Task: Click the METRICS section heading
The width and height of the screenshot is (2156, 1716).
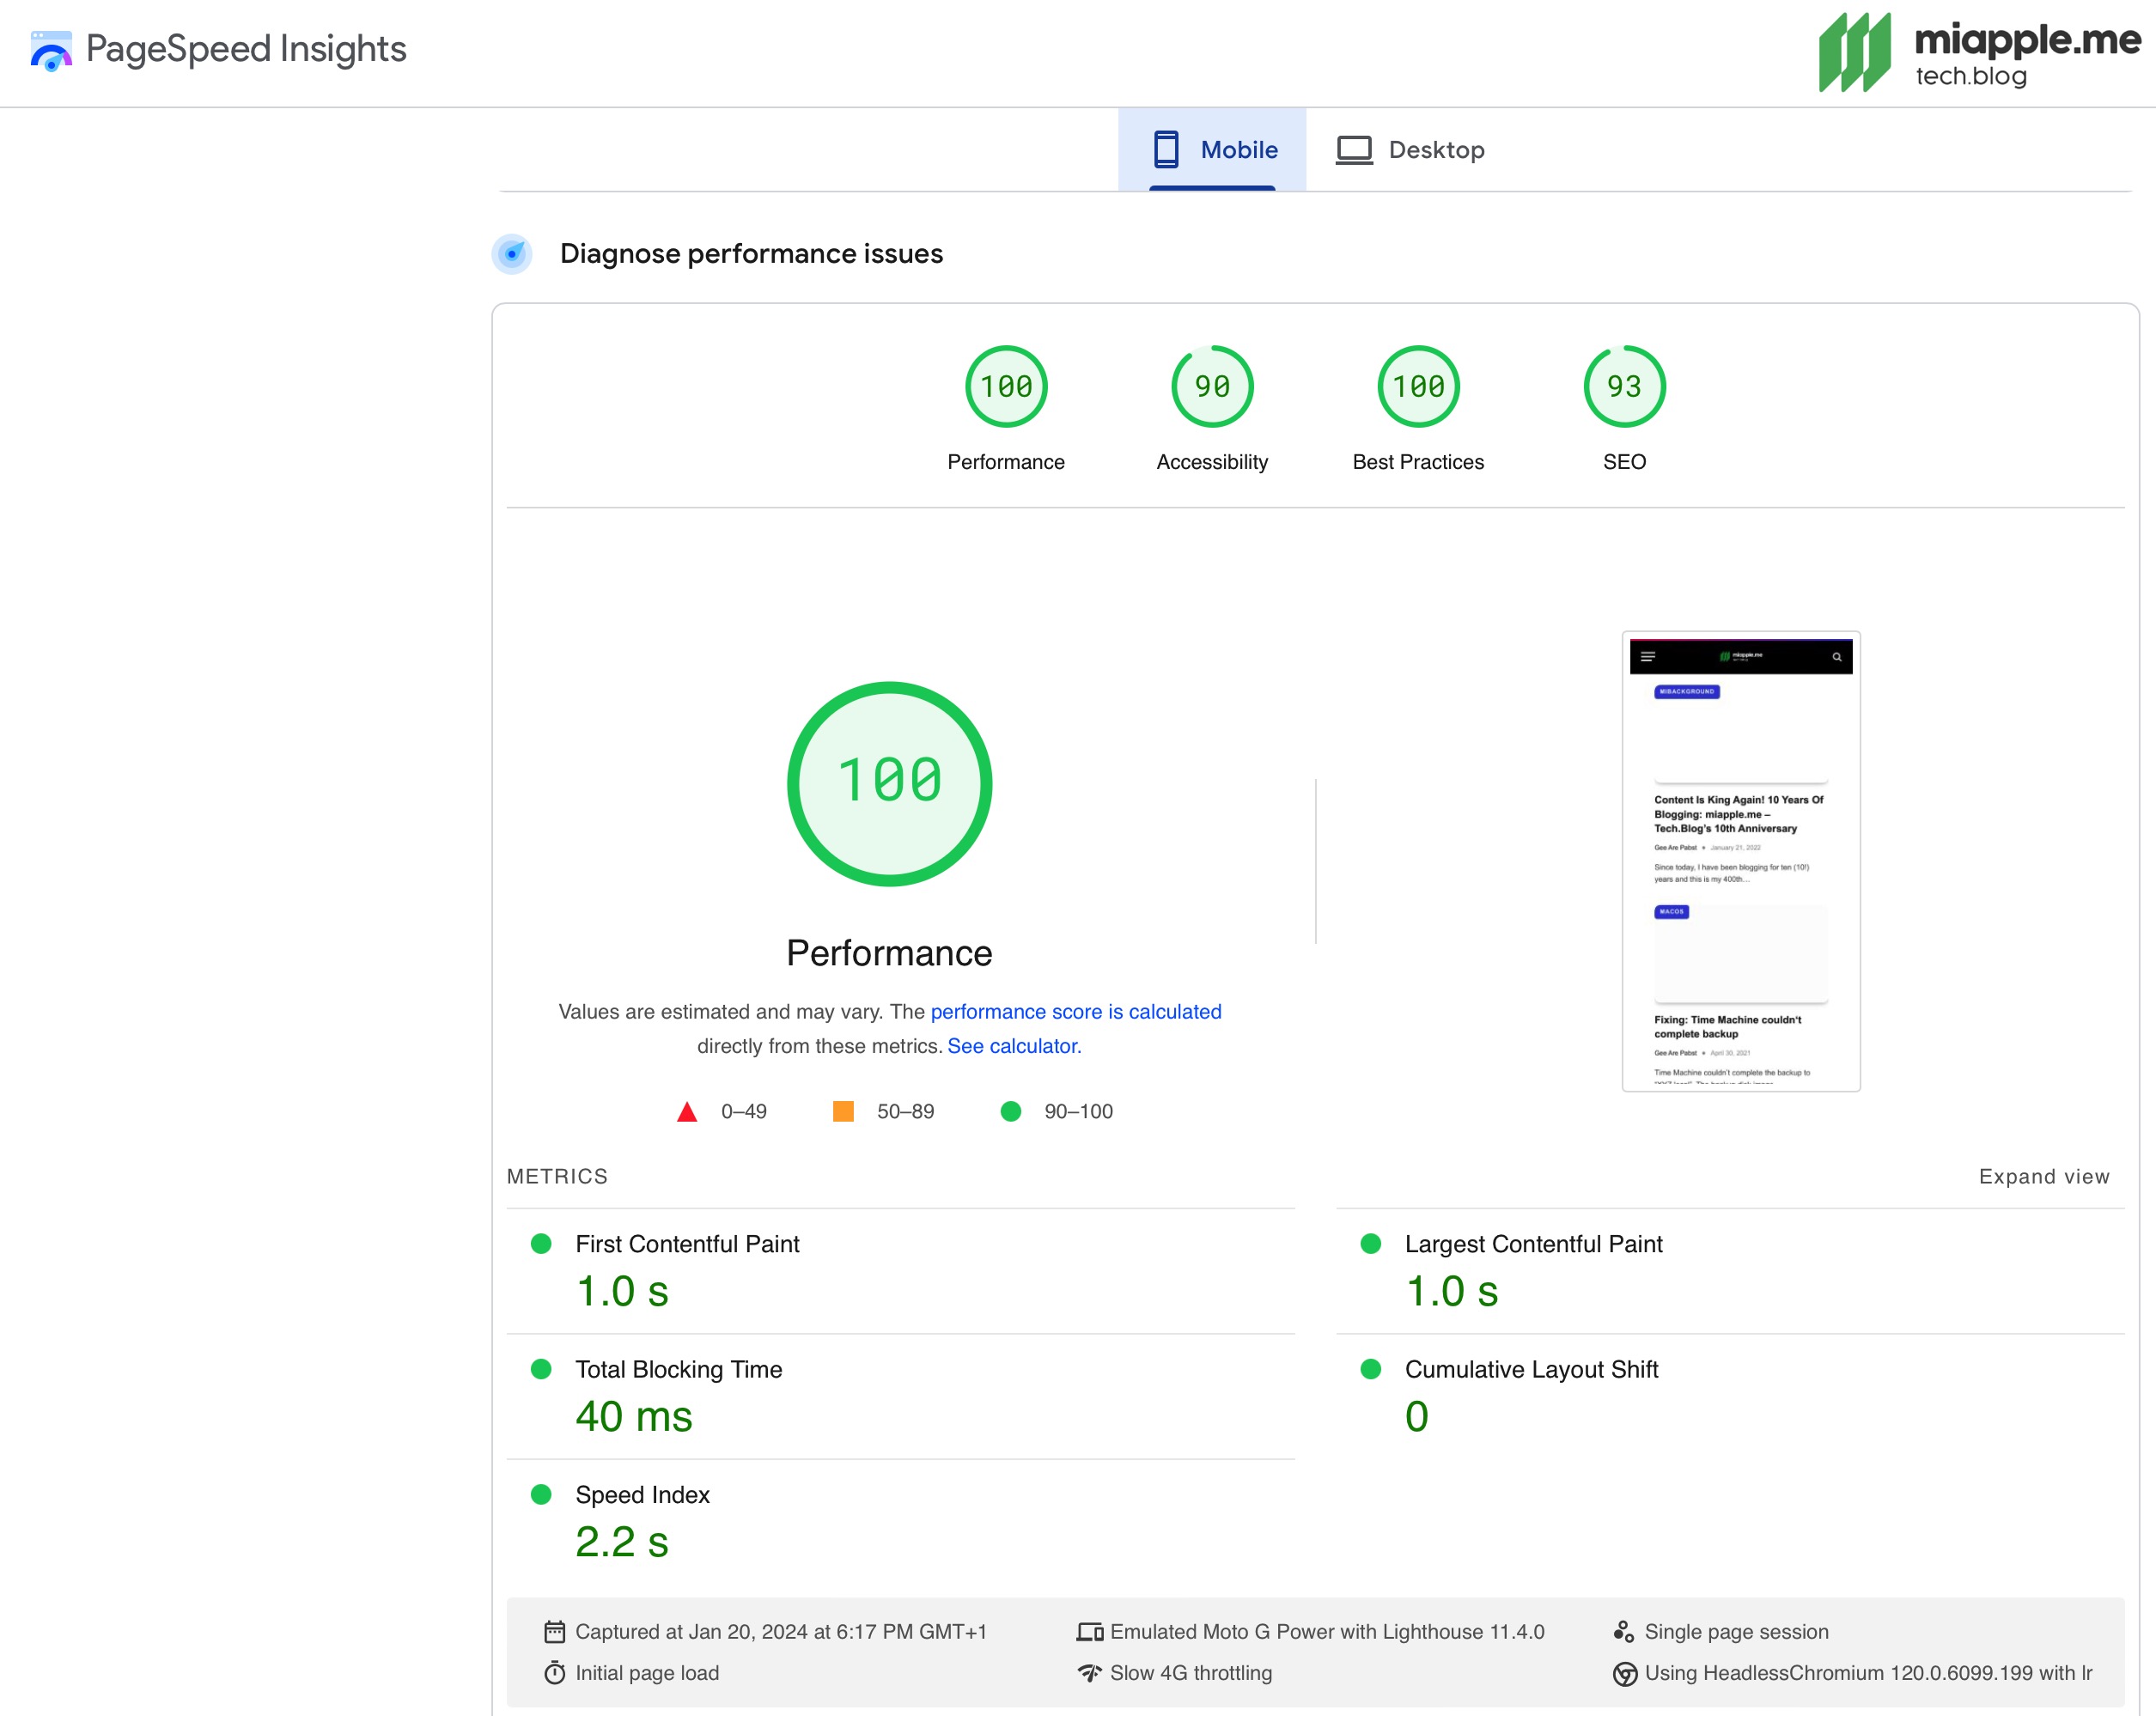Action: 557,1177
